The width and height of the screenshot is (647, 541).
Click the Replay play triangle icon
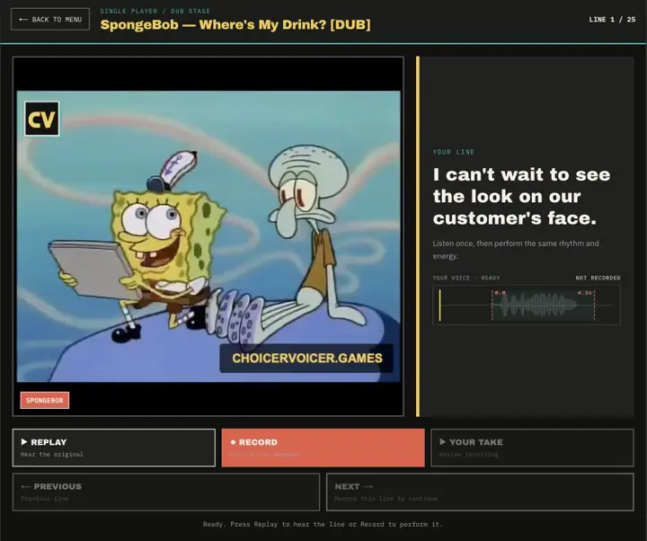pyautogui.click(x=24, y=442)
